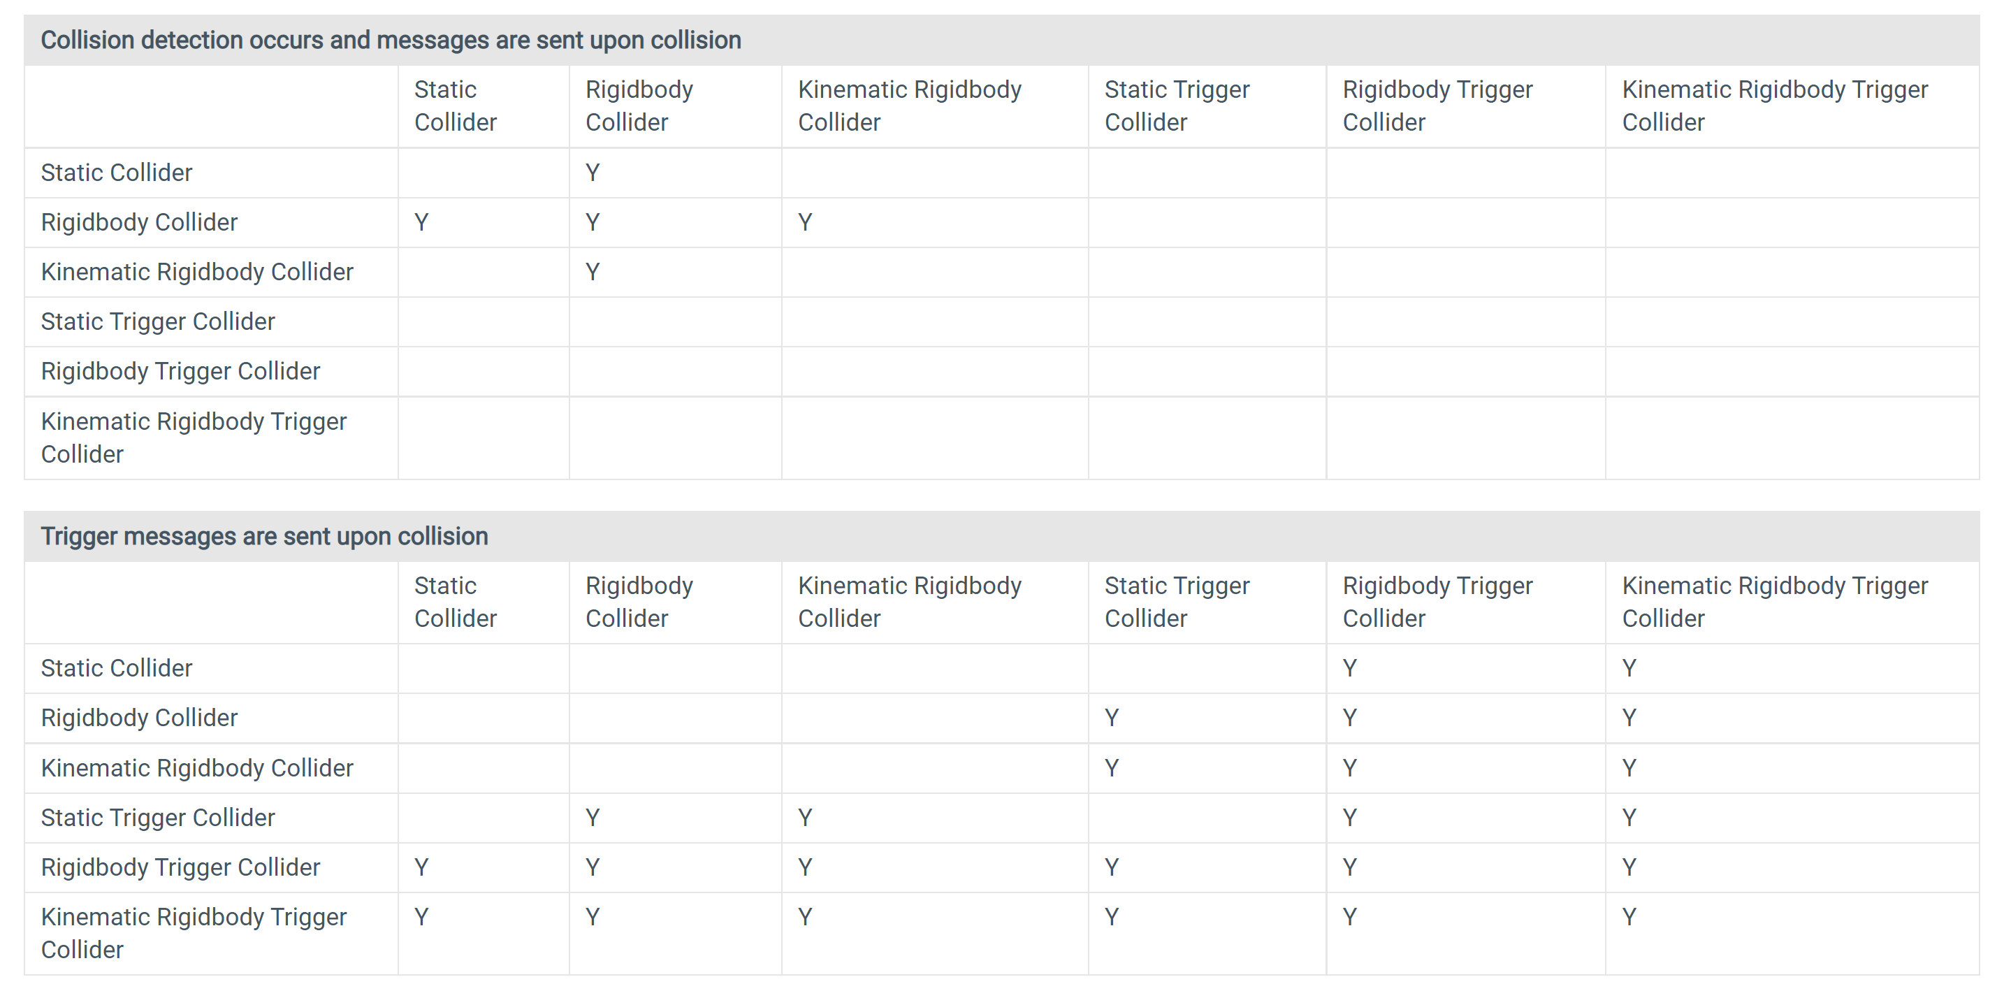Select 'Static Trigger Collider' row label in top table

tap(158, 321)
